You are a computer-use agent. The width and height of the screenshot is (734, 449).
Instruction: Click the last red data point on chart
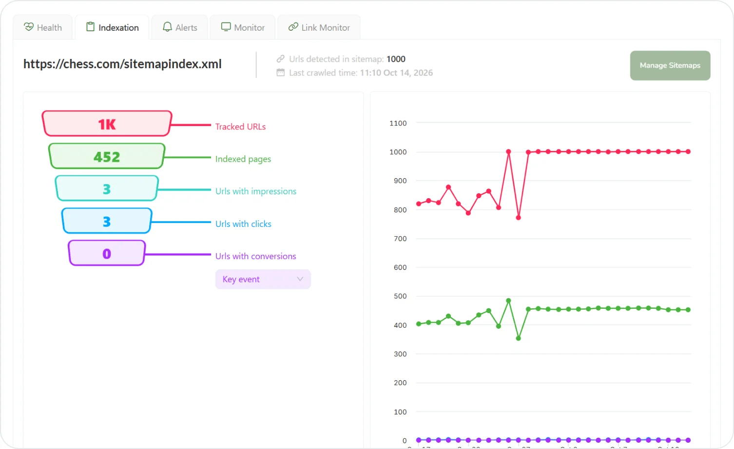[688, 151]
